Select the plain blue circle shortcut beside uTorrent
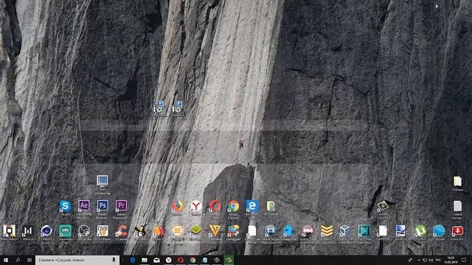472x265 pixels. coord(439,230)
